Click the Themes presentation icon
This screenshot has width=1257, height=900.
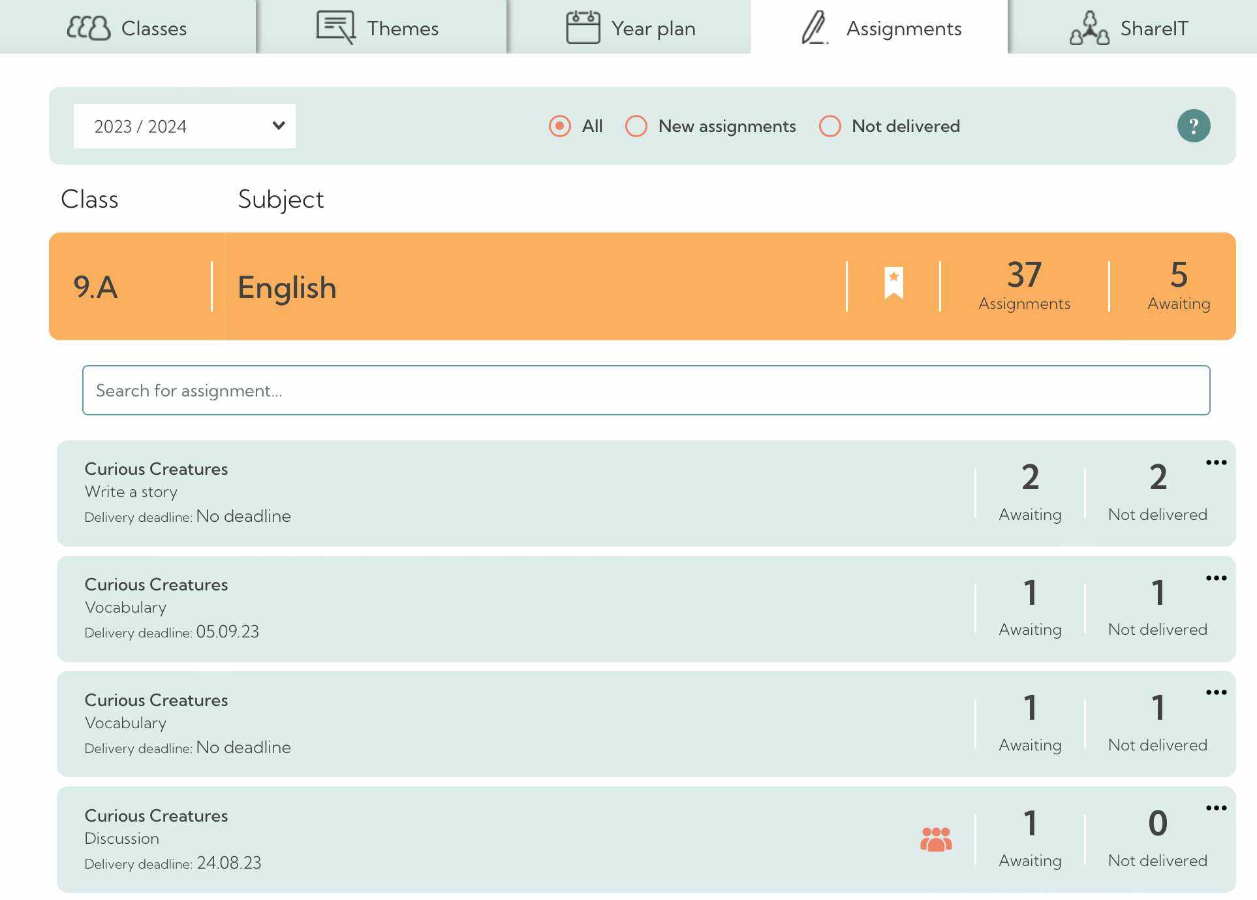coord(334,27)
